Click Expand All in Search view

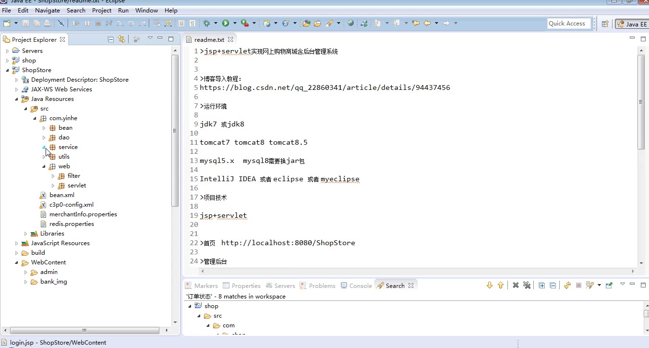541,285
